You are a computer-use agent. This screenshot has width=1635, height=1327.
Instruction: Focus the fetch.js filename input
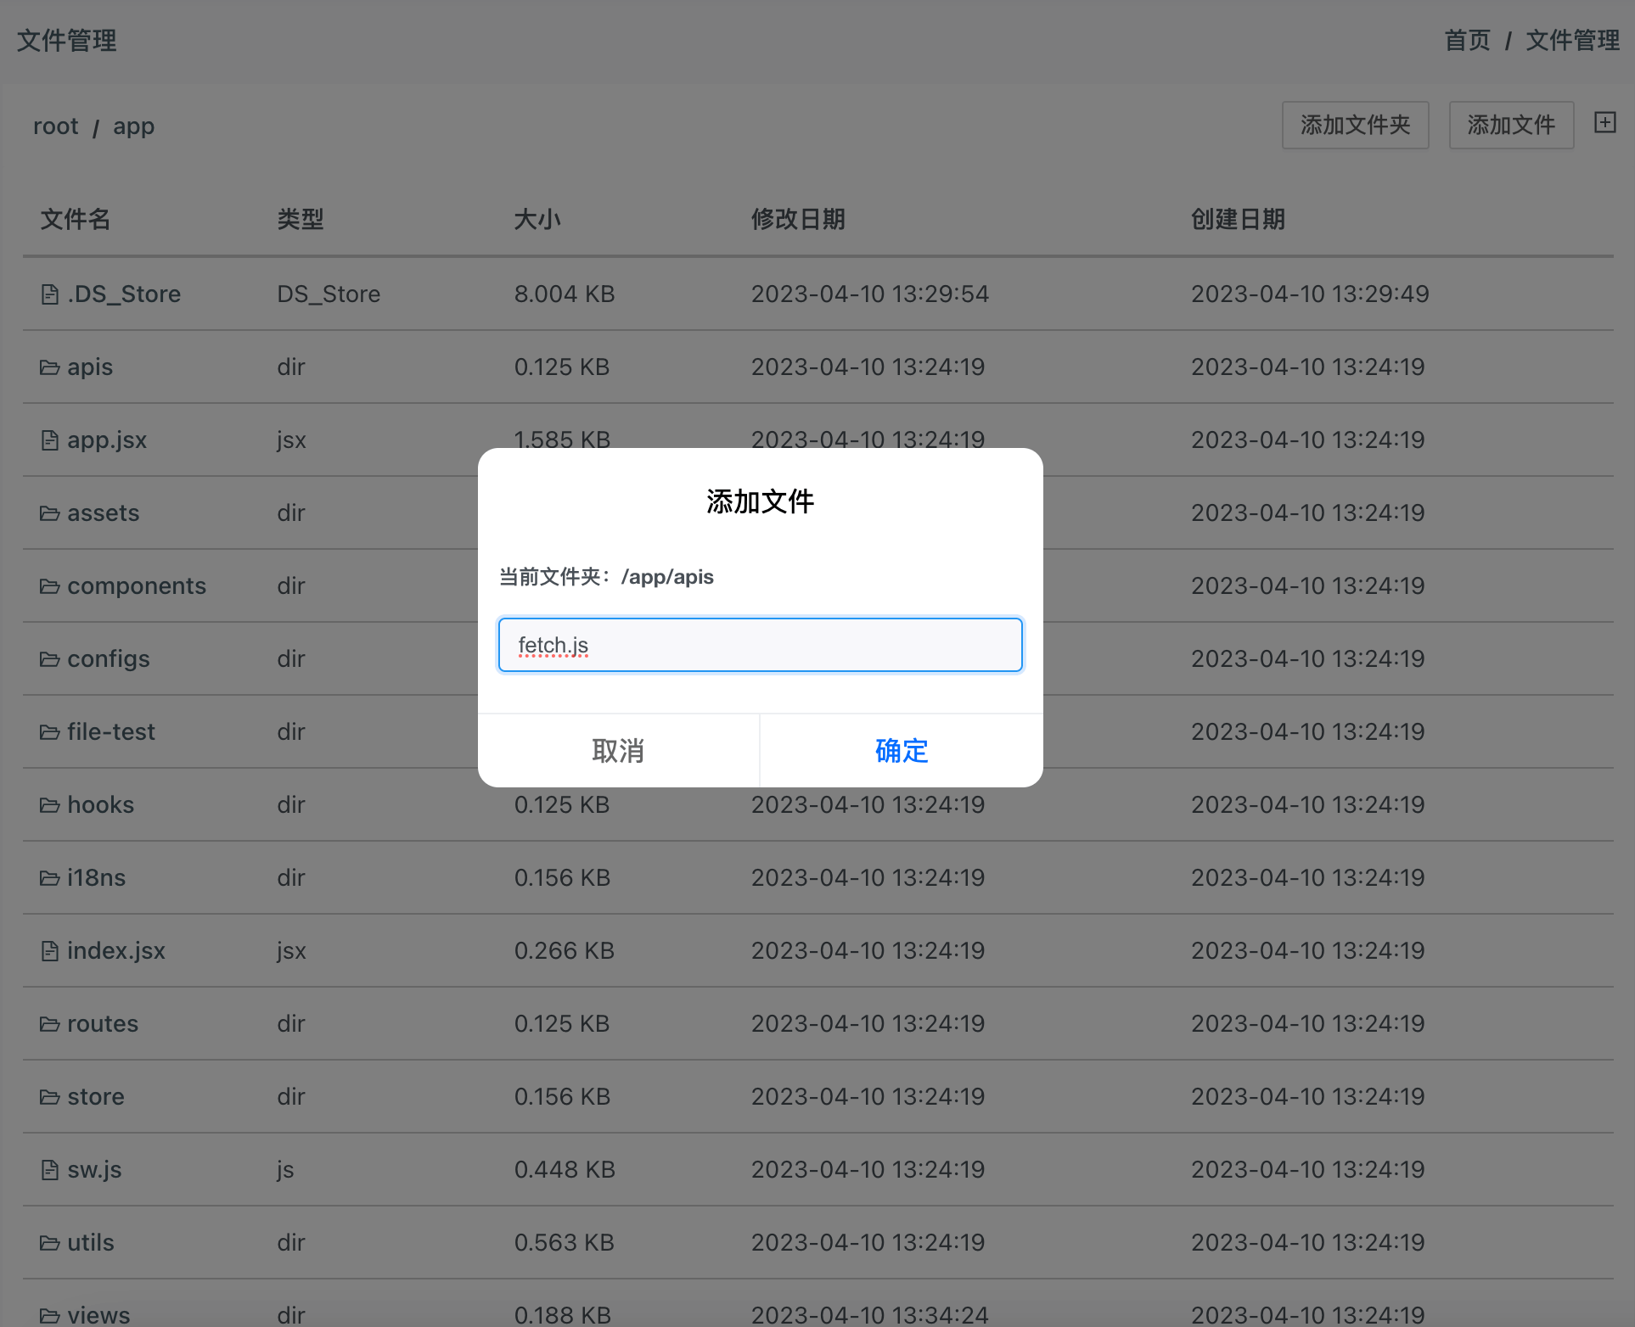760,645
